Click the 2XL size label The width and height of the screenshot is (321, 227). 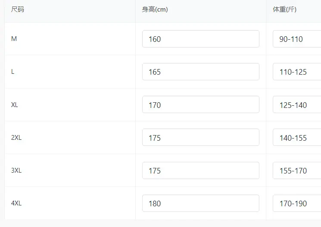(16, 137)
